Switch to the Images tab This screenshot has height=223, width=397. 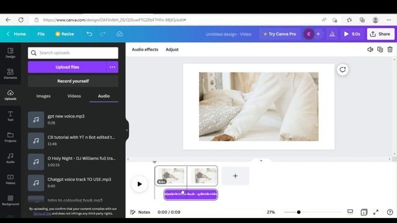pos(43,96)
